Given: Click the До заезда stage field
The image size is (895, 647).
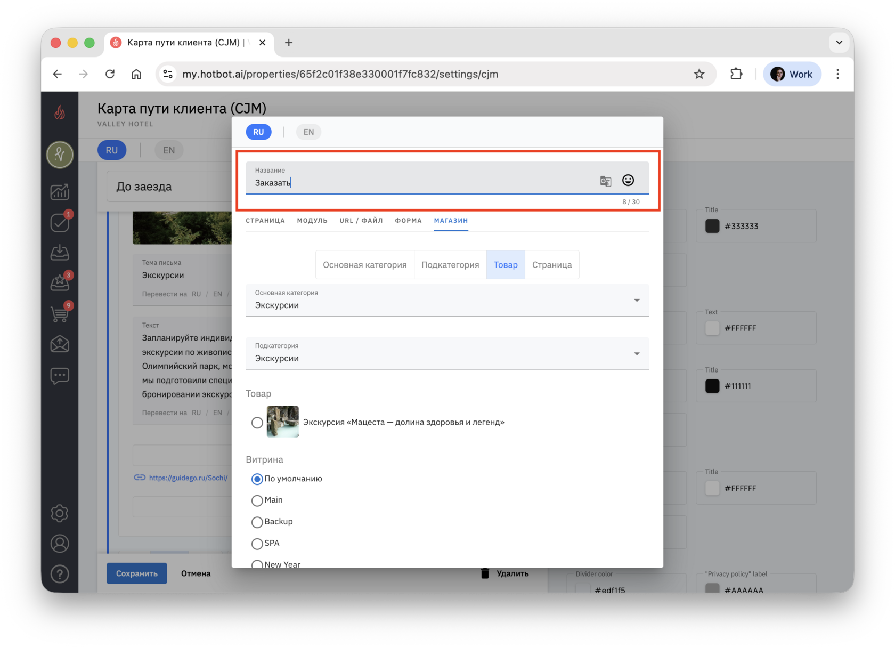Looking at the screenshot, I should [169, 187].
